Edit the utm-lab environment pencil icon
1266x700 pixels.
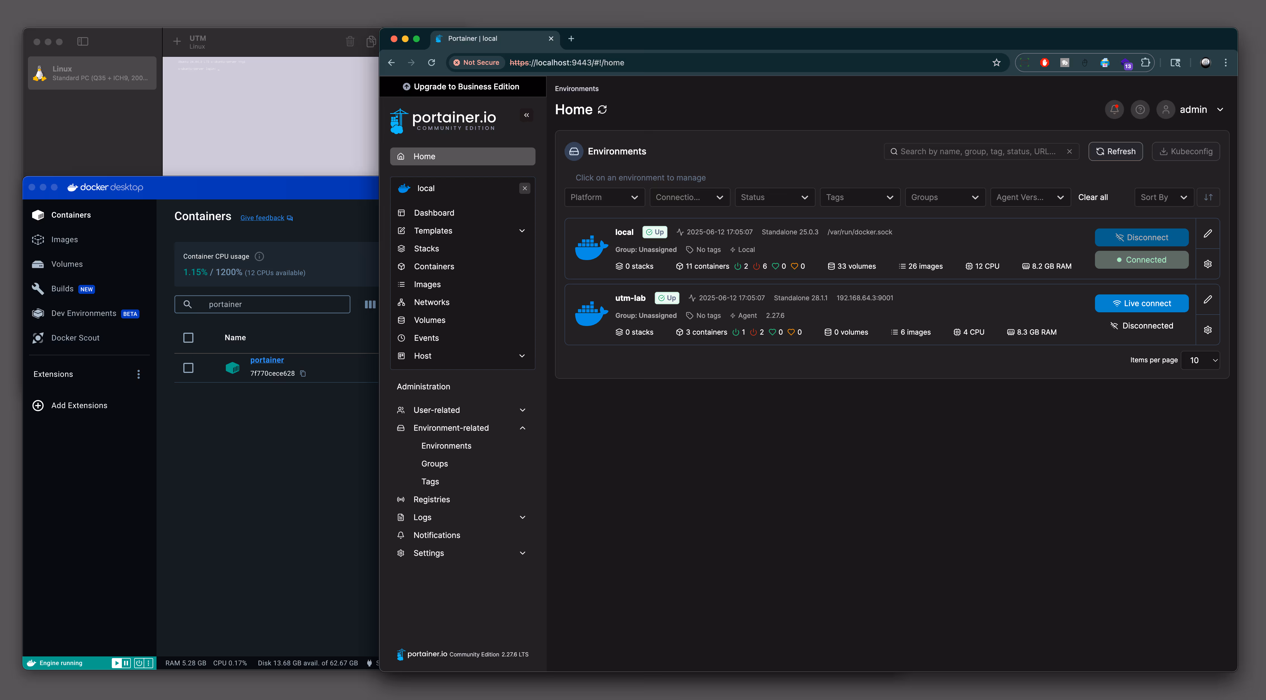[1208, 300]
